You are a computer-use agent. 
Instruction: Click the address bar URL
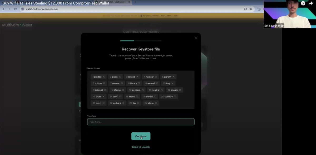pos(42,9)
